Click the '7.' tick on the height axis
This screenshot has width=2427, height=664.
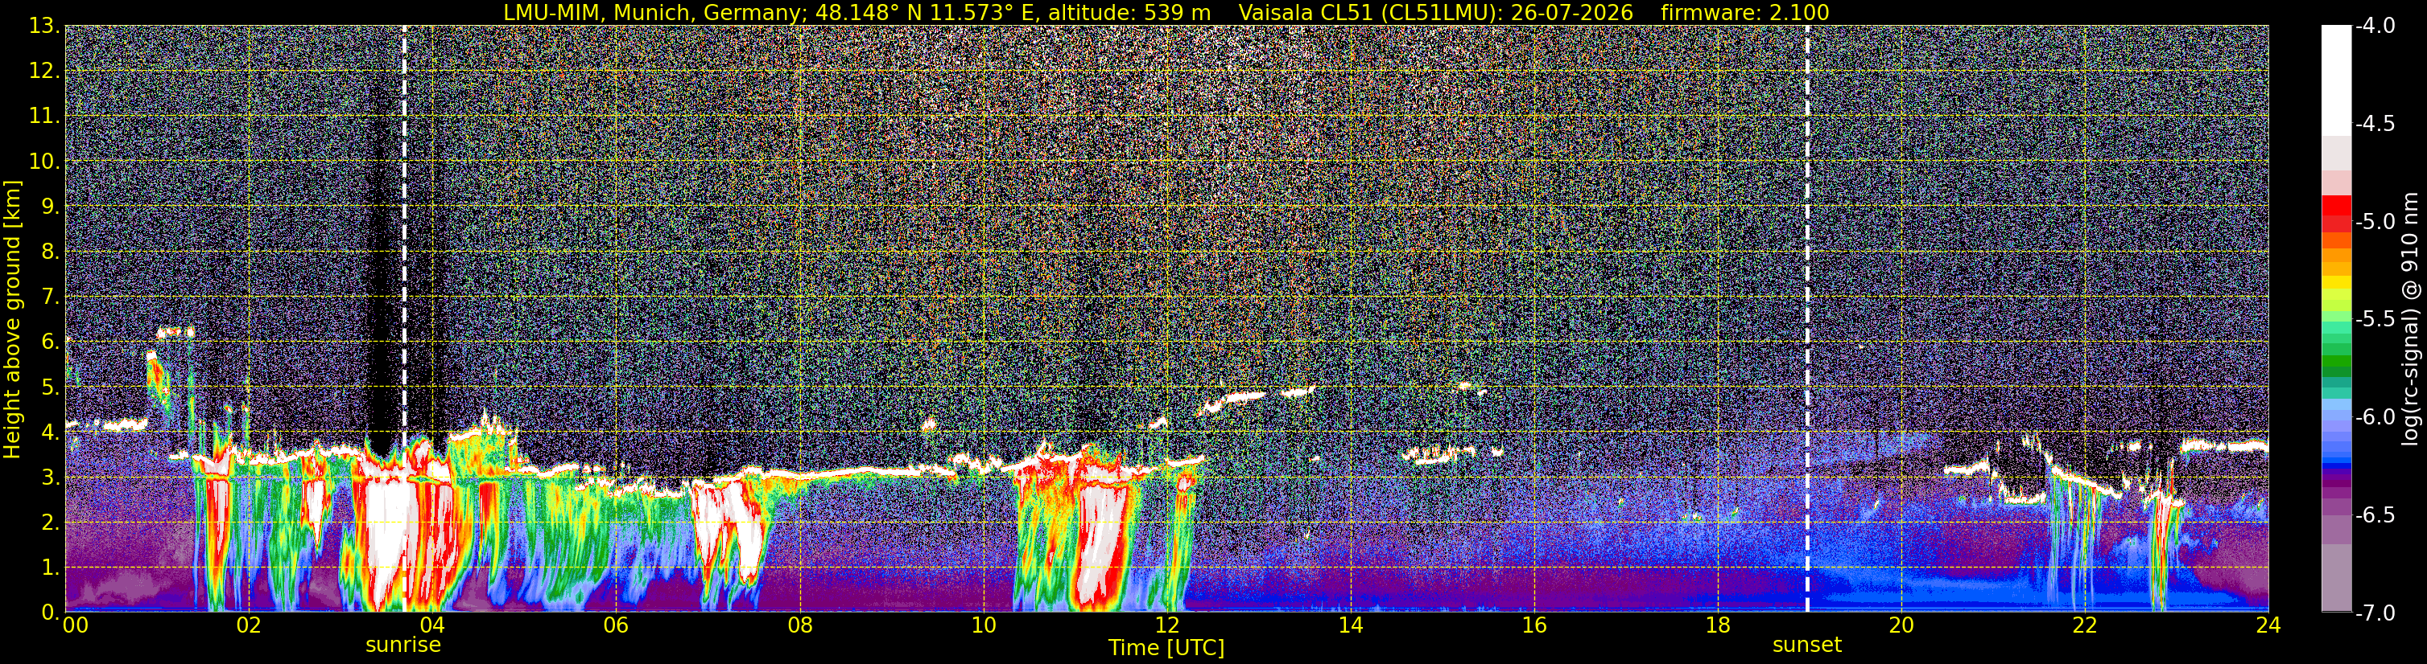pyautogui.click(x=51, y=297)
